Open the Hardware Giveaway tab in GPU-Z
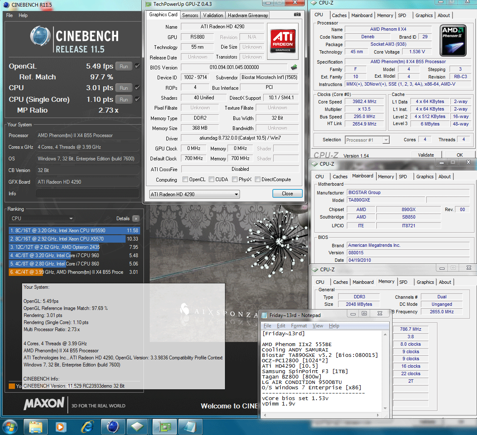Viewport: 477px width, 435px height. [248, 15]
